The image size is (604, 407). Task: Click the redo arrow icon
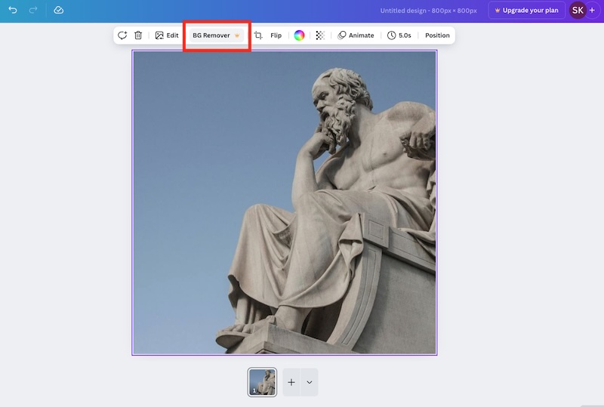[x=33, y=10]
